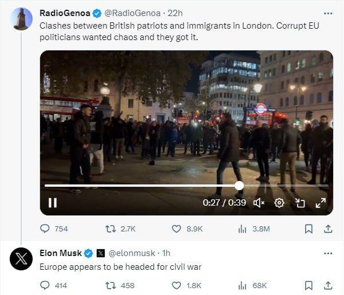Unmute the video sound
The width and height of the screenshot is (344, 295).
[x=259, y=203]
